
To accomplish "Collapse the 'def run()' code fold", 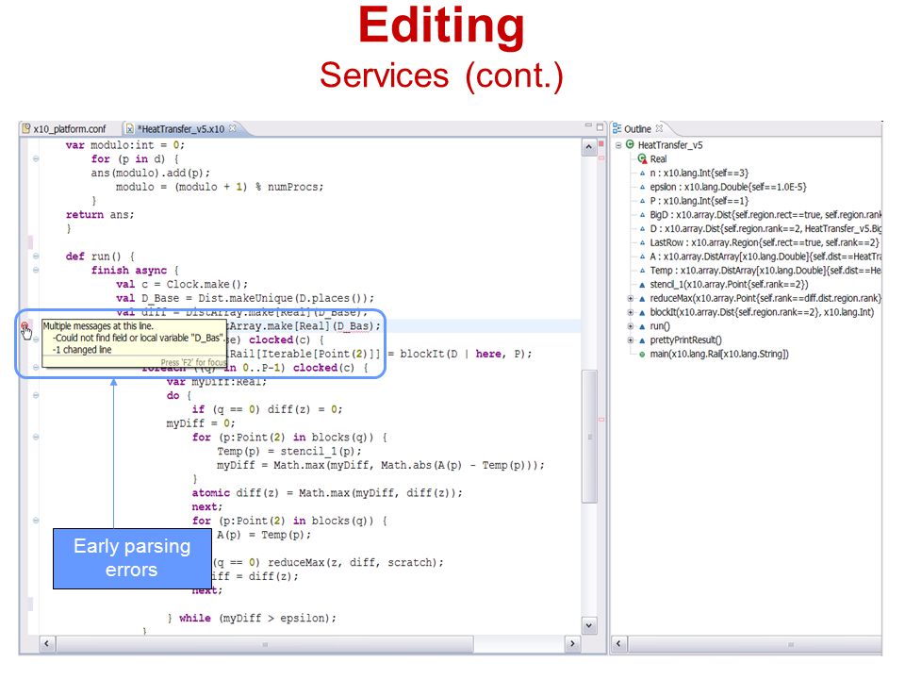I will (36, 256).
